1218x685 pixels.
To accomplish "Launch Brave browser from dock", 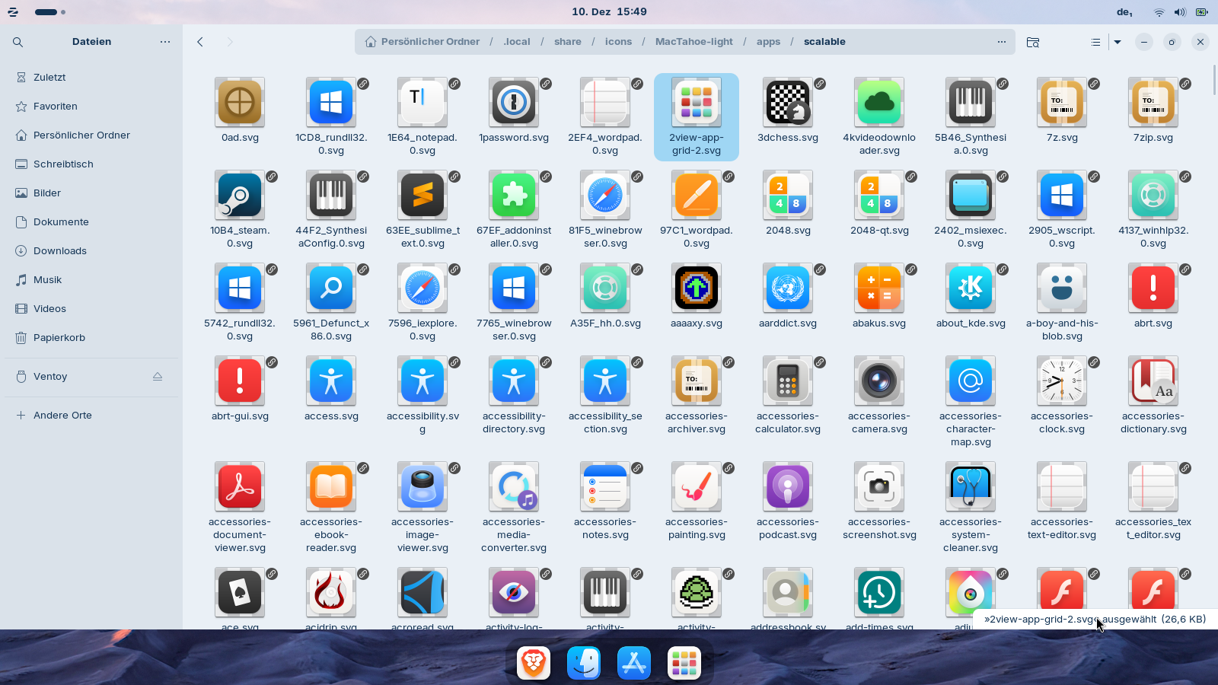I will coord(534,663).
